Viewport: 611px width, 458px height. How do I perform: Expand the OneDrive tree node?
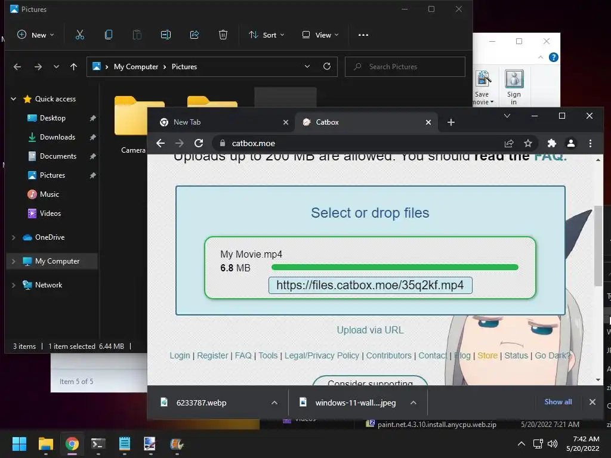point(14,237)
